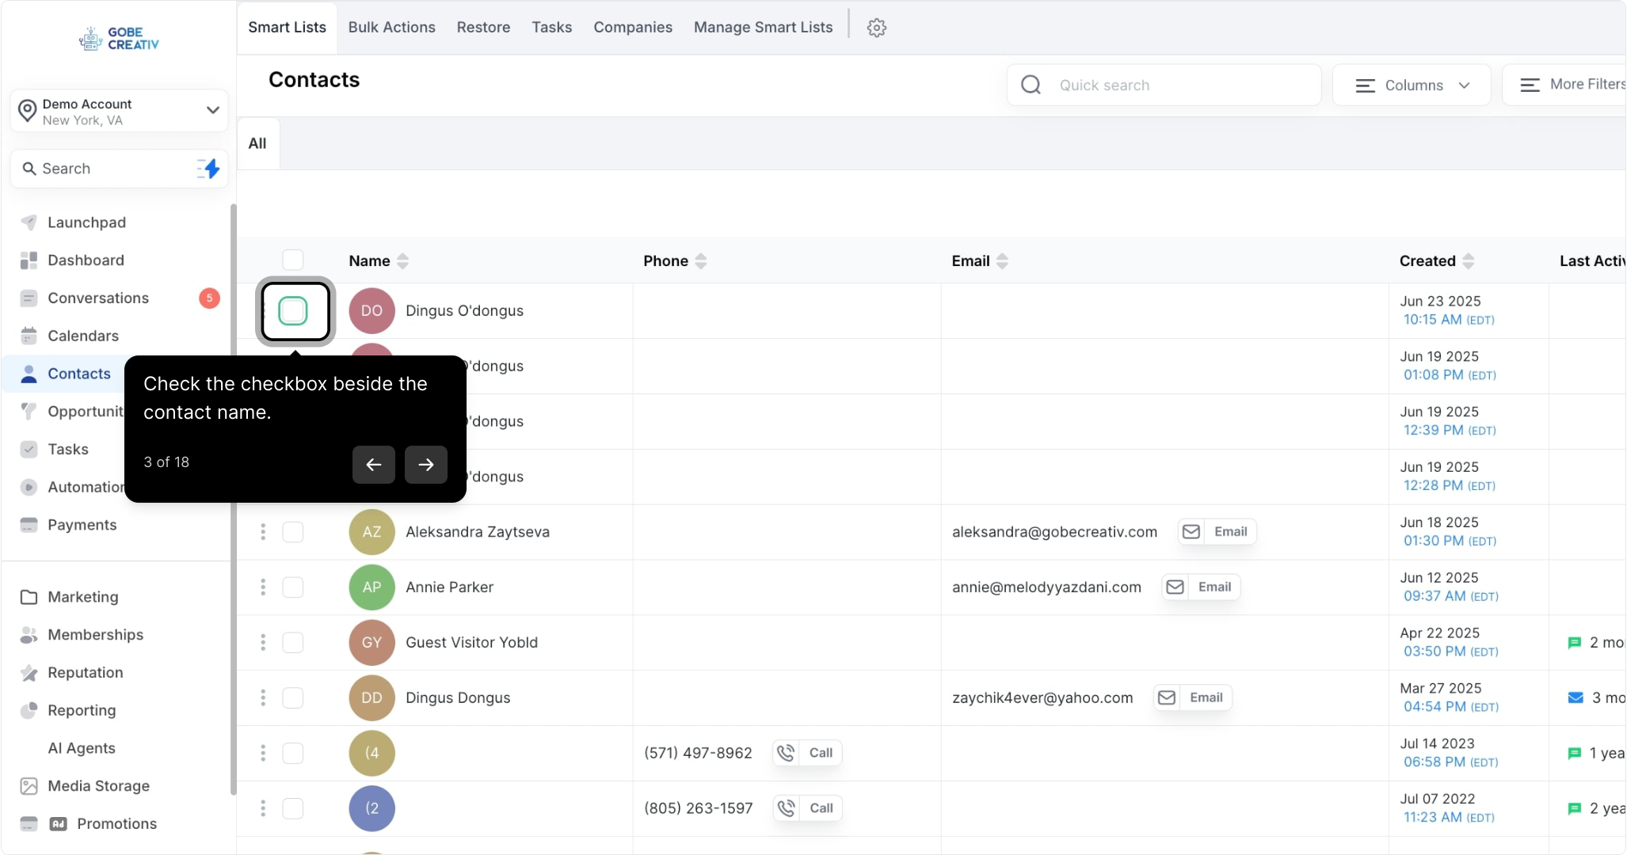Open Conversations from the sidebar
The image size is (1627, 855).
pyautogui.click(x=98, y=298)
